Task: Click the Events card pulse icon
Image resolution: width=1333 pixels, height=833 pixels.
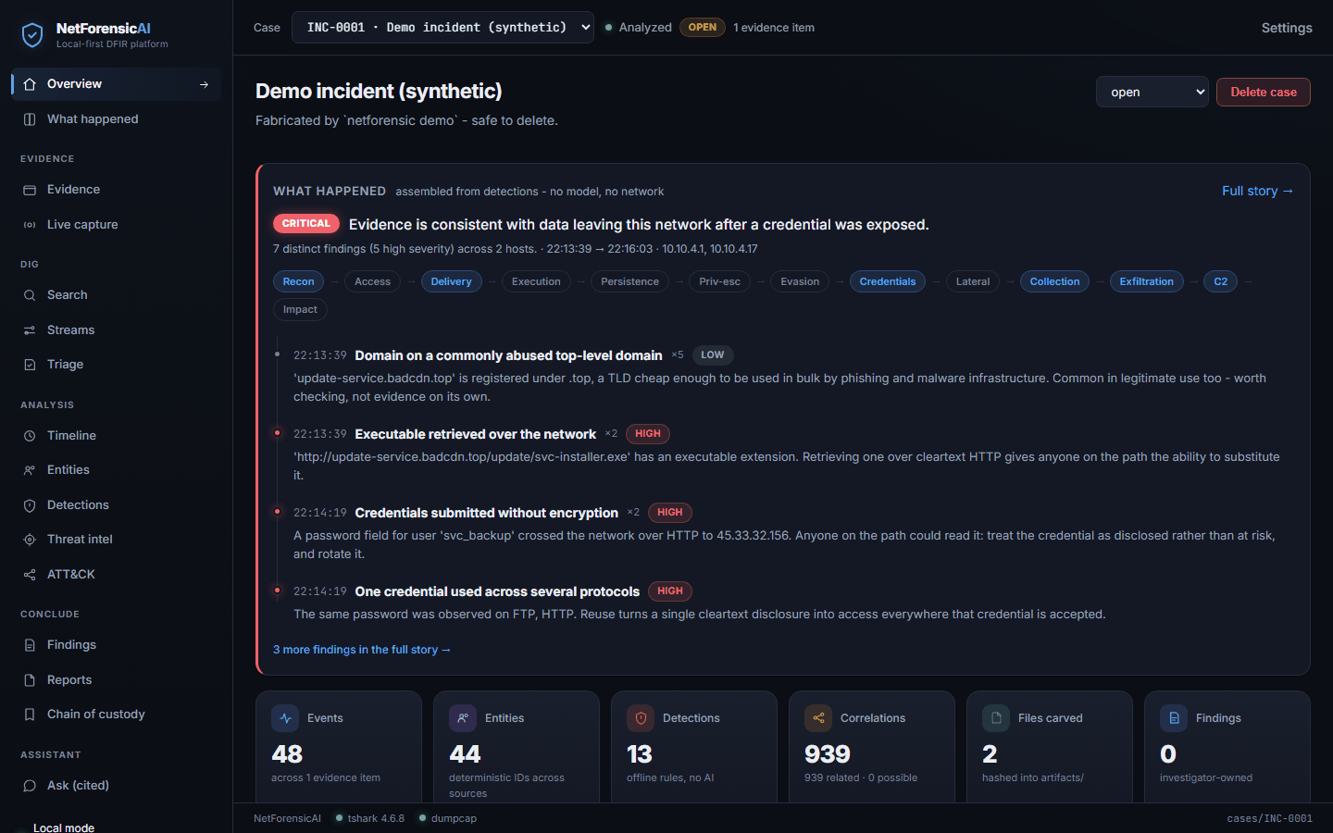Action: coord(285,718)
